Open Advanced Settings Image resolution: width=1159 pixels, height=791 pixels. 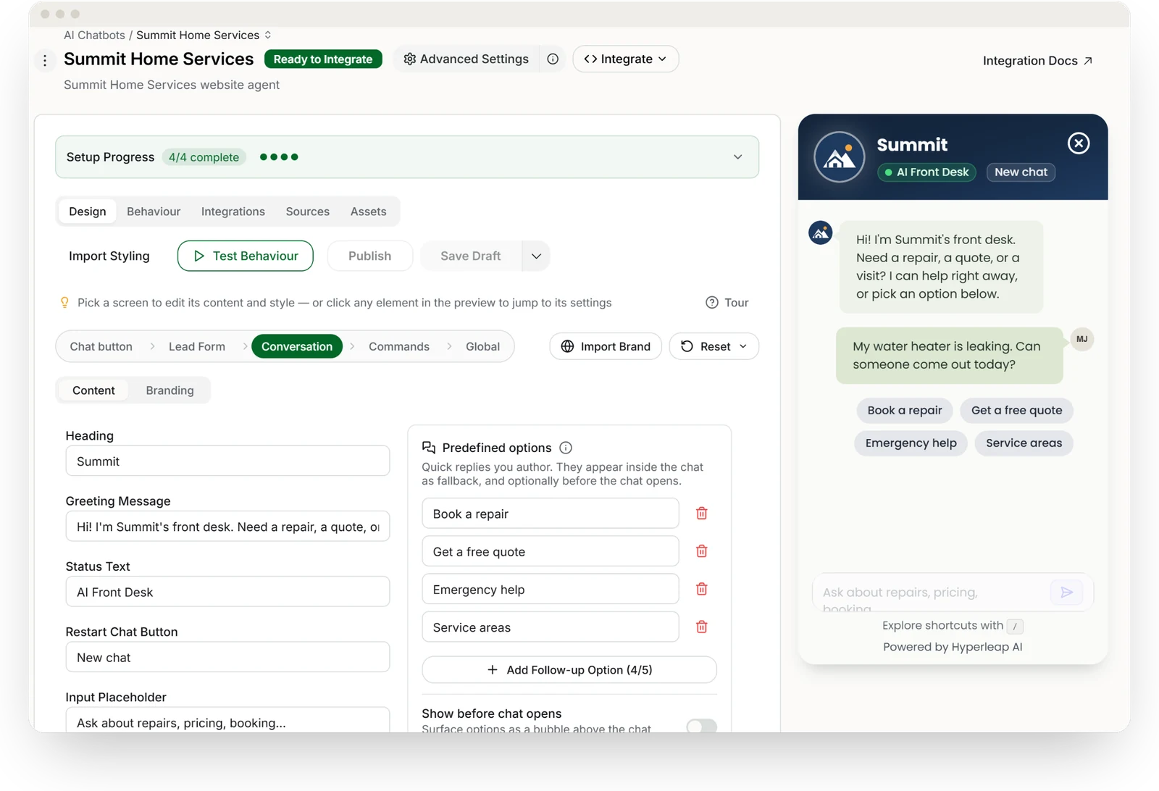tap(466, 59)
